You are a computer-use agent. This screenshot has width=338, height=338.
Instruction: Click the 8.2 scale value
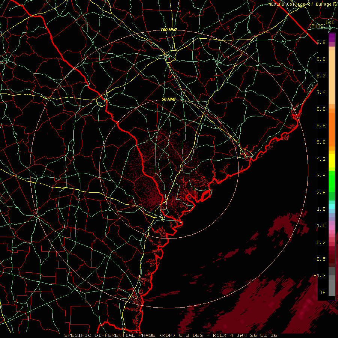click(x=321, y=75)
